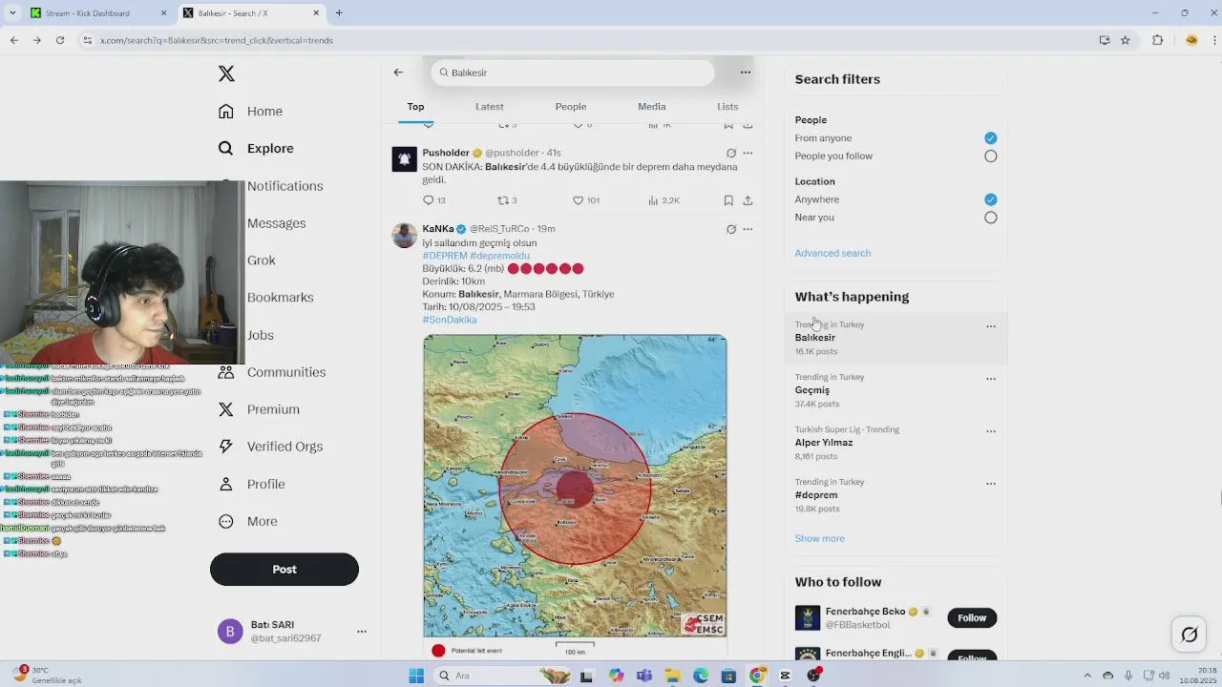Open Alper Yılmaz trending topic
The image size is (1222, 687).
(x=895, y=444)
